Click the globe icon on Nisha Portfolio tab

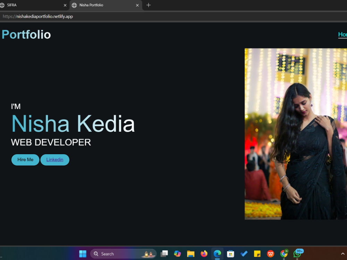[74, 5]
